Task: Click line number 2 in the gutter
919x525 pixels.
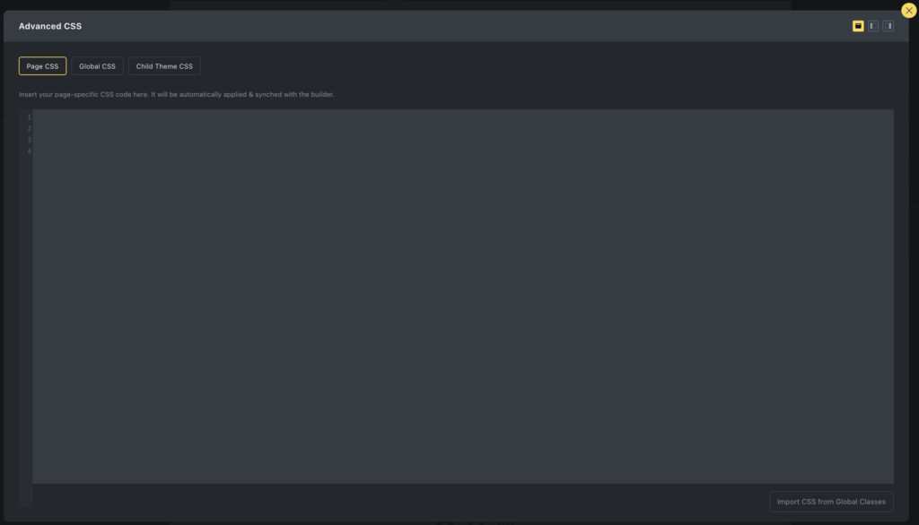Action: pyautogui.click(x=29, y=128)
